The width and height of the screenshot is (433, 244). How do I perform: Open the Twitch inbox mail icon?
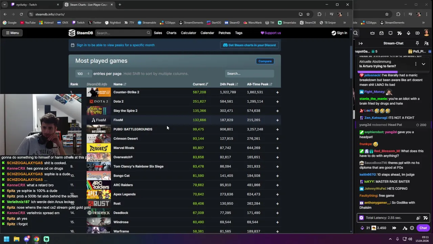pos(382,33)
